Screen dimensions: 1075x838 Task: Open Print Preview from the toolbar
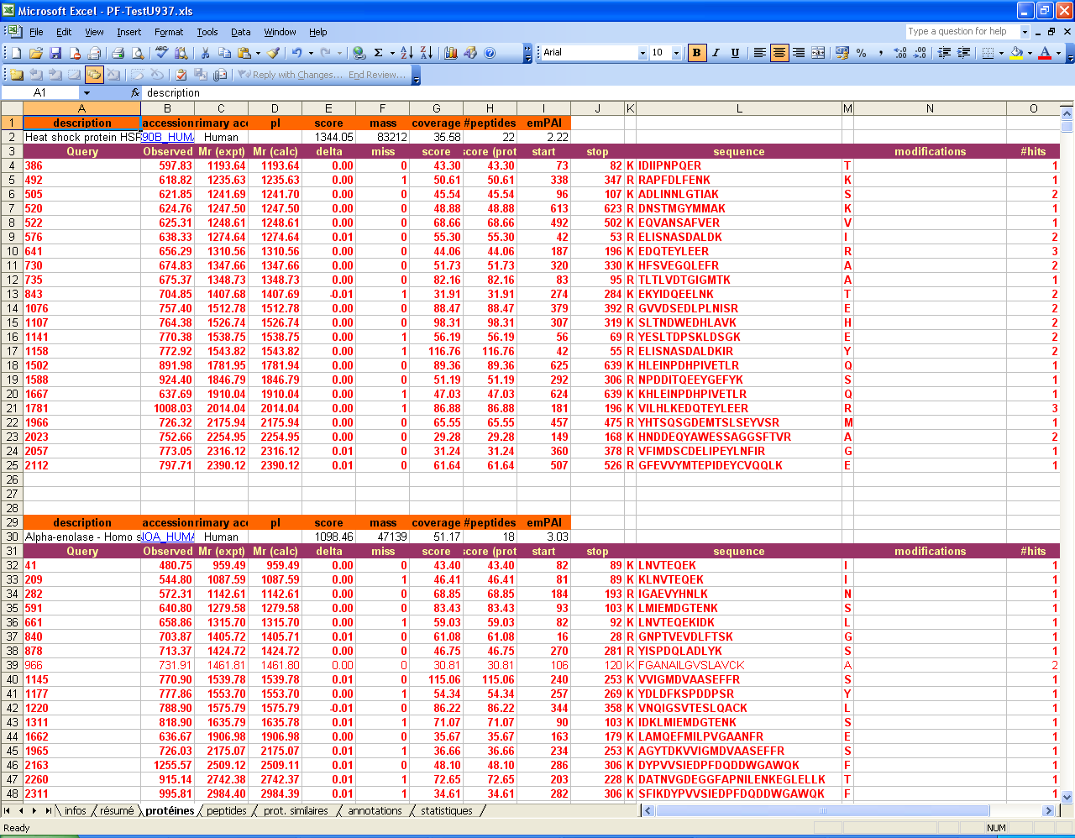[x=138, y=53]
